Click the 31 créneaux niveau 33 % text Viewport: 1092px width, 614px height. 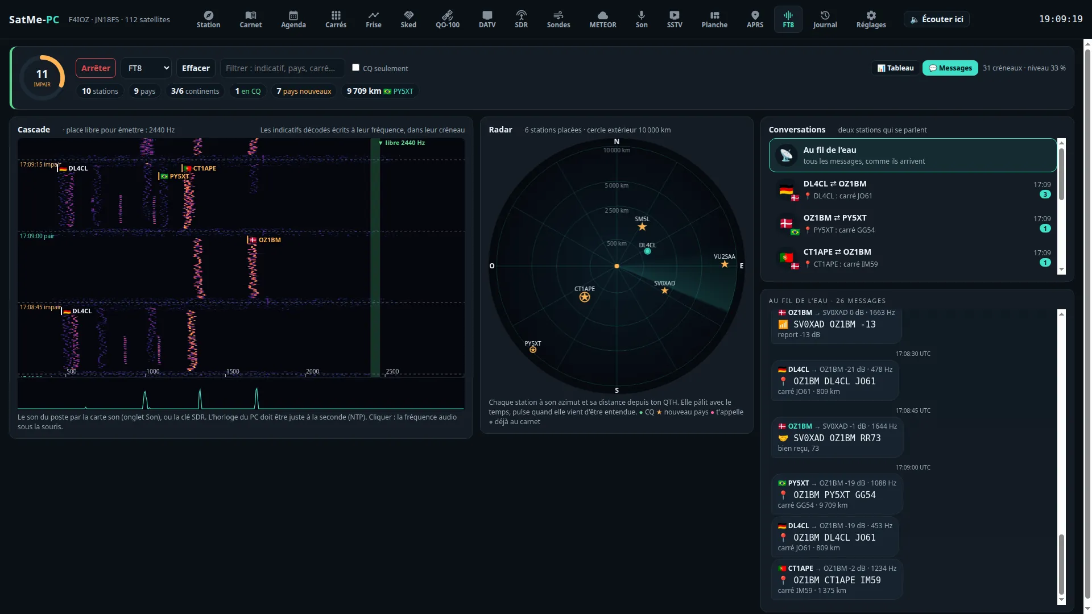coord(1024,68)
